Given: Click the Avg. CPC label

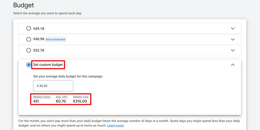Looking at the screenshot, I should click(x=62, y=97).
